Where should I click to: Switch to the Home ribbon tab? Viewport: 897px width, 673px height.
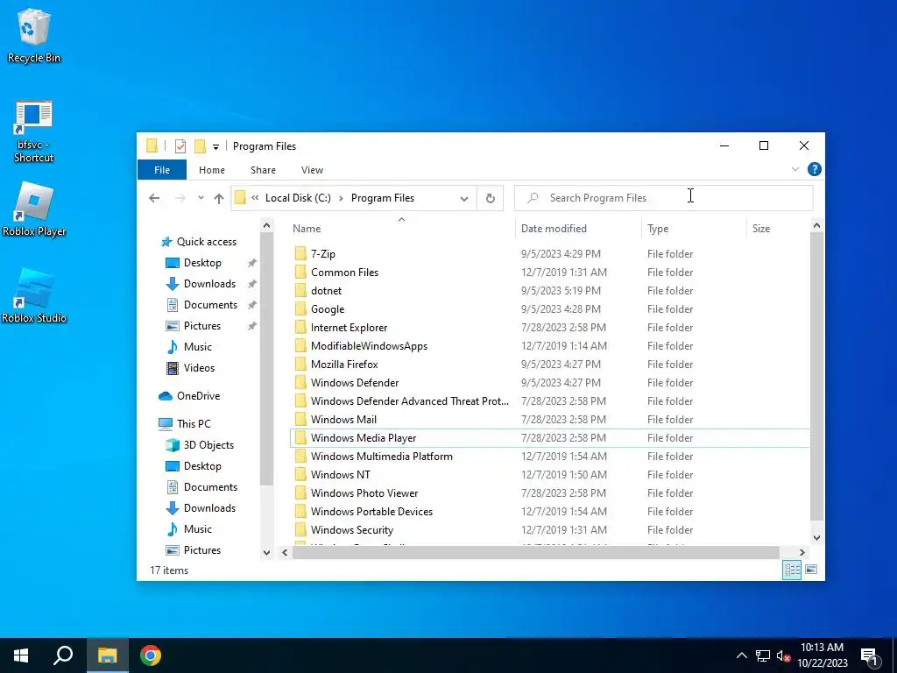[x=212, y=170]
